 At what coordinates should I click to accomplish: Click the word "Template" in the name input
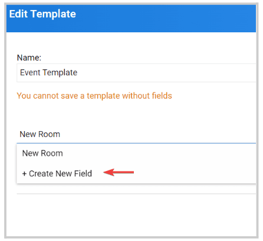pyautogui.click(x=60, y=73)
